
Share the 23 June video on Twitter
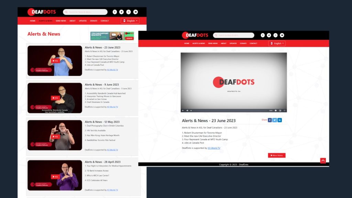(x=275, y=120)
